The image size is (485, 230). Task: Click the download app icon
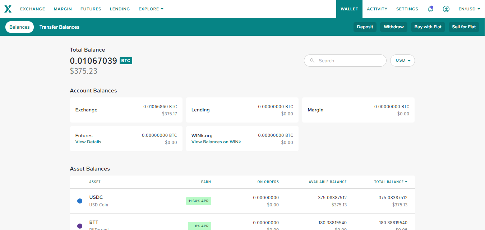446,9
